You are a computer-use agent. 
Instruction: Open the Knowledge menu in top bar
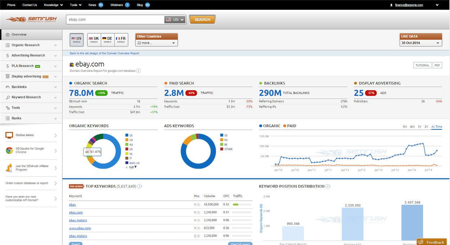coord(53,5)
